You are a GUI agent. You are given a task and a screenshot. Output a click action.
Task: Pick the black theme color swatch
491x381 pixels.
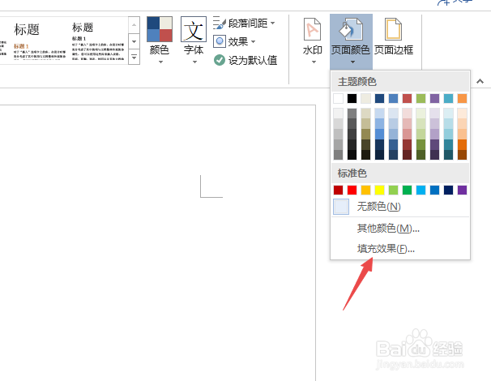coord(352,98)
